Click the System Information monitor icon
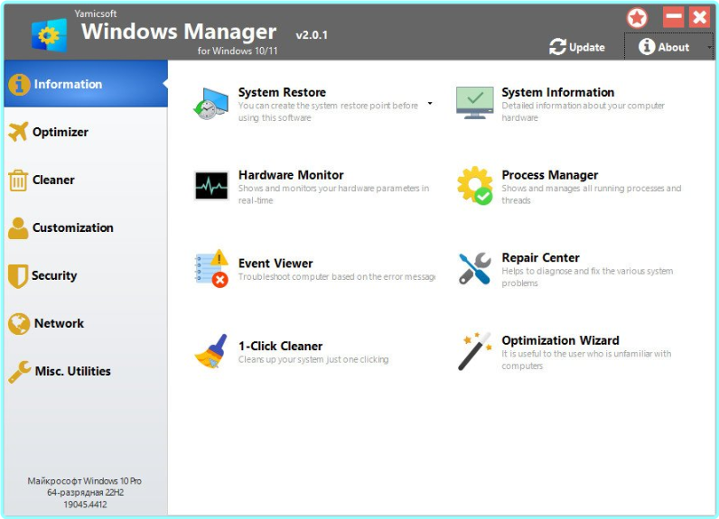The height and width of the screenshot is (519, 719). 474,103
